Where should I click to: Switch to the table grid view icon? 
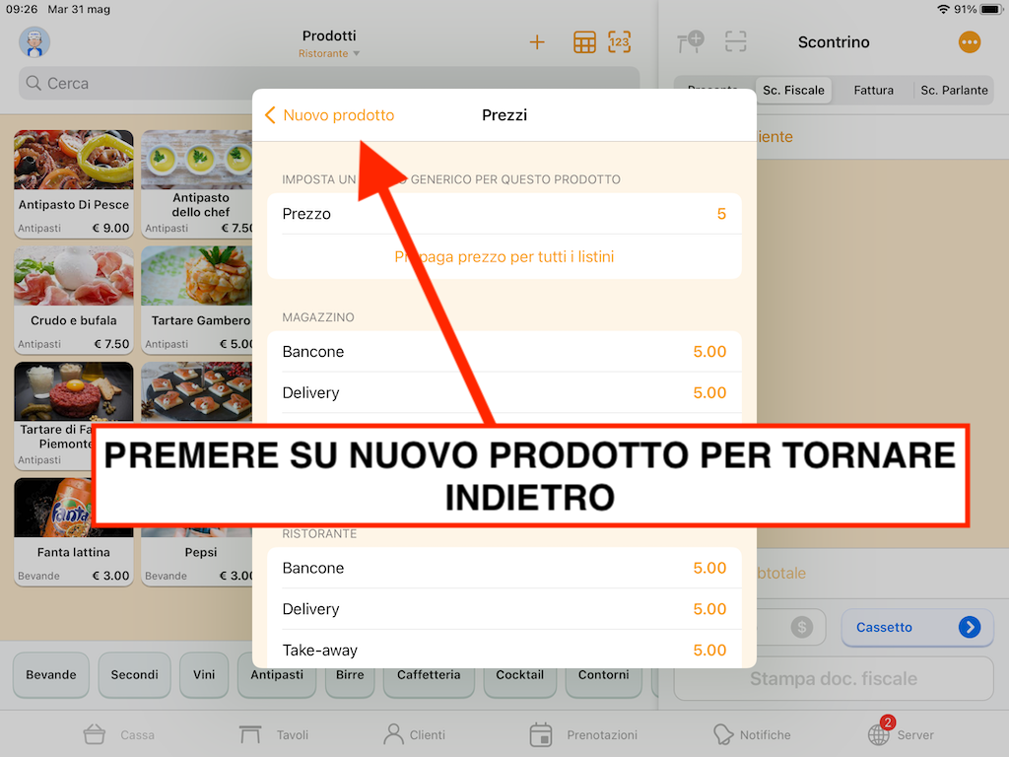tap(584, 42)
